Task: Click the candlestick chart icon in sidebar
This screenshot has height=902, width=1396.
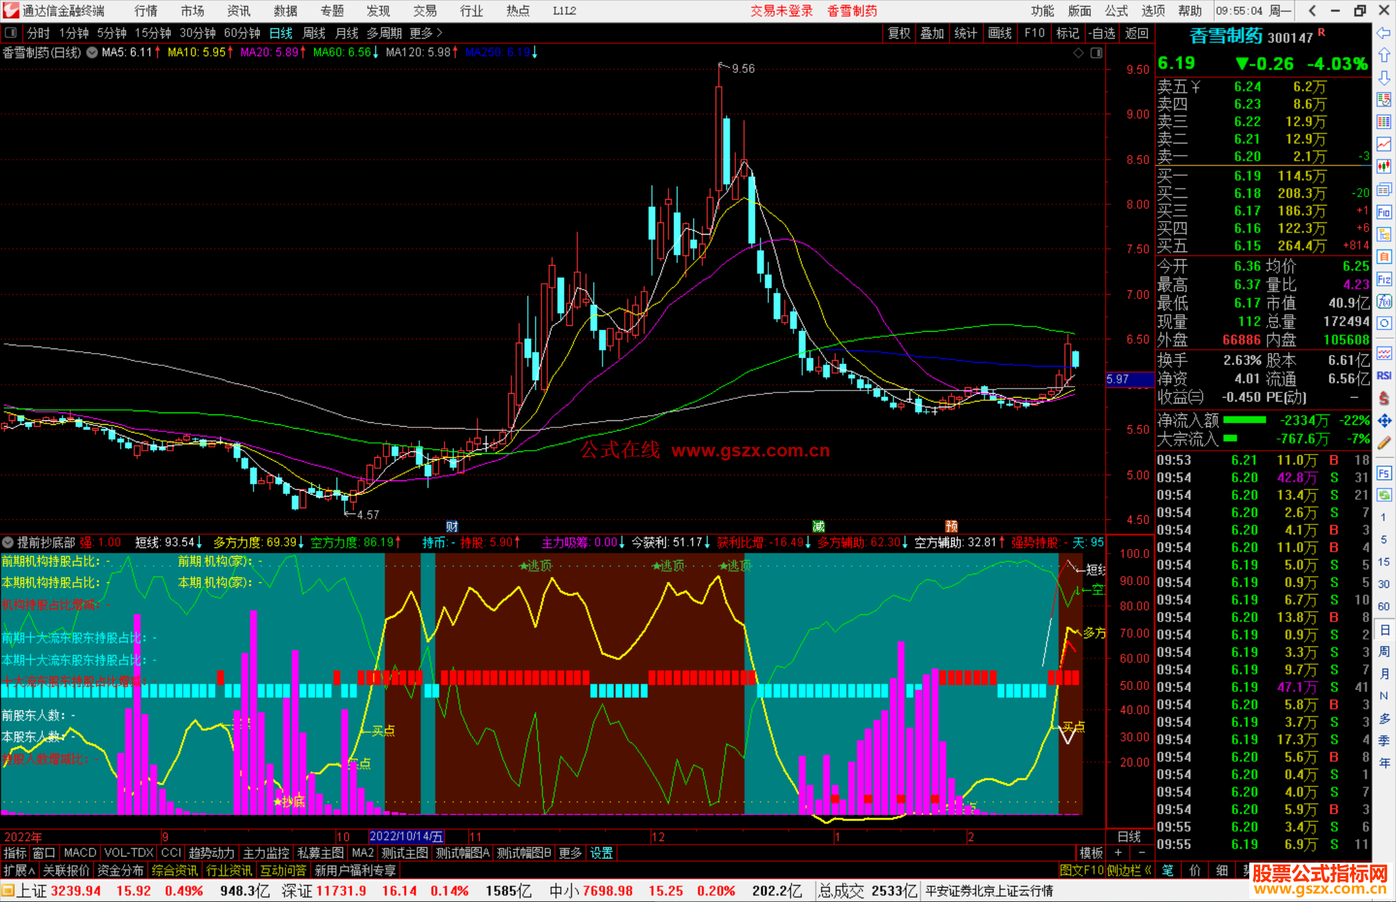Action: tap(1384, 166)
